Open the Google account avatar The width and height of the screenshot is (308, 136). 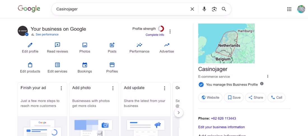pos(301,9)
